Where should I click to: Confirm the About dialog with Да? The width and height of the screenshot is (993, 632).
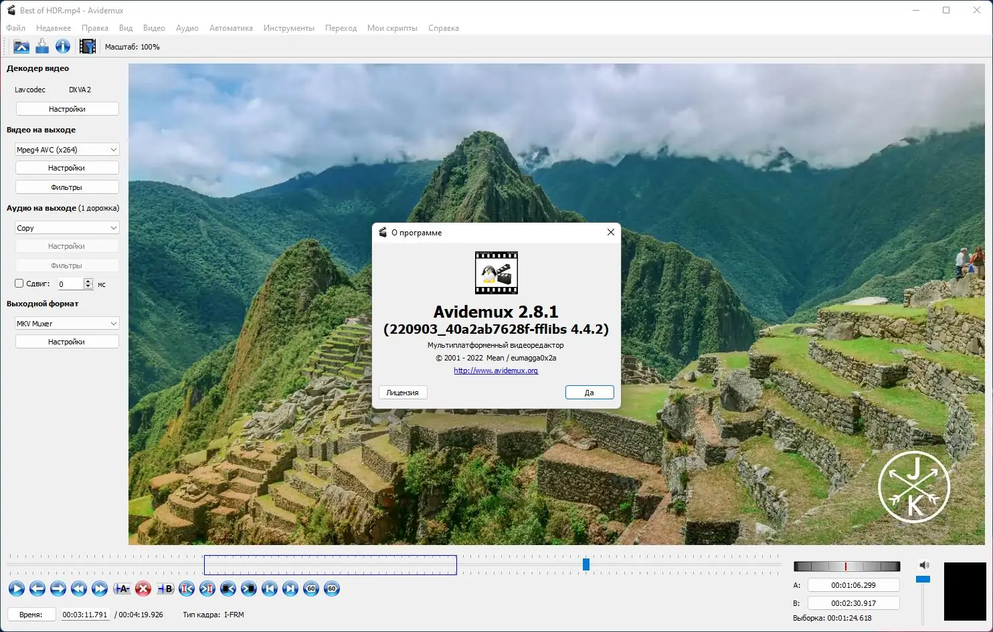coord(589,393)
